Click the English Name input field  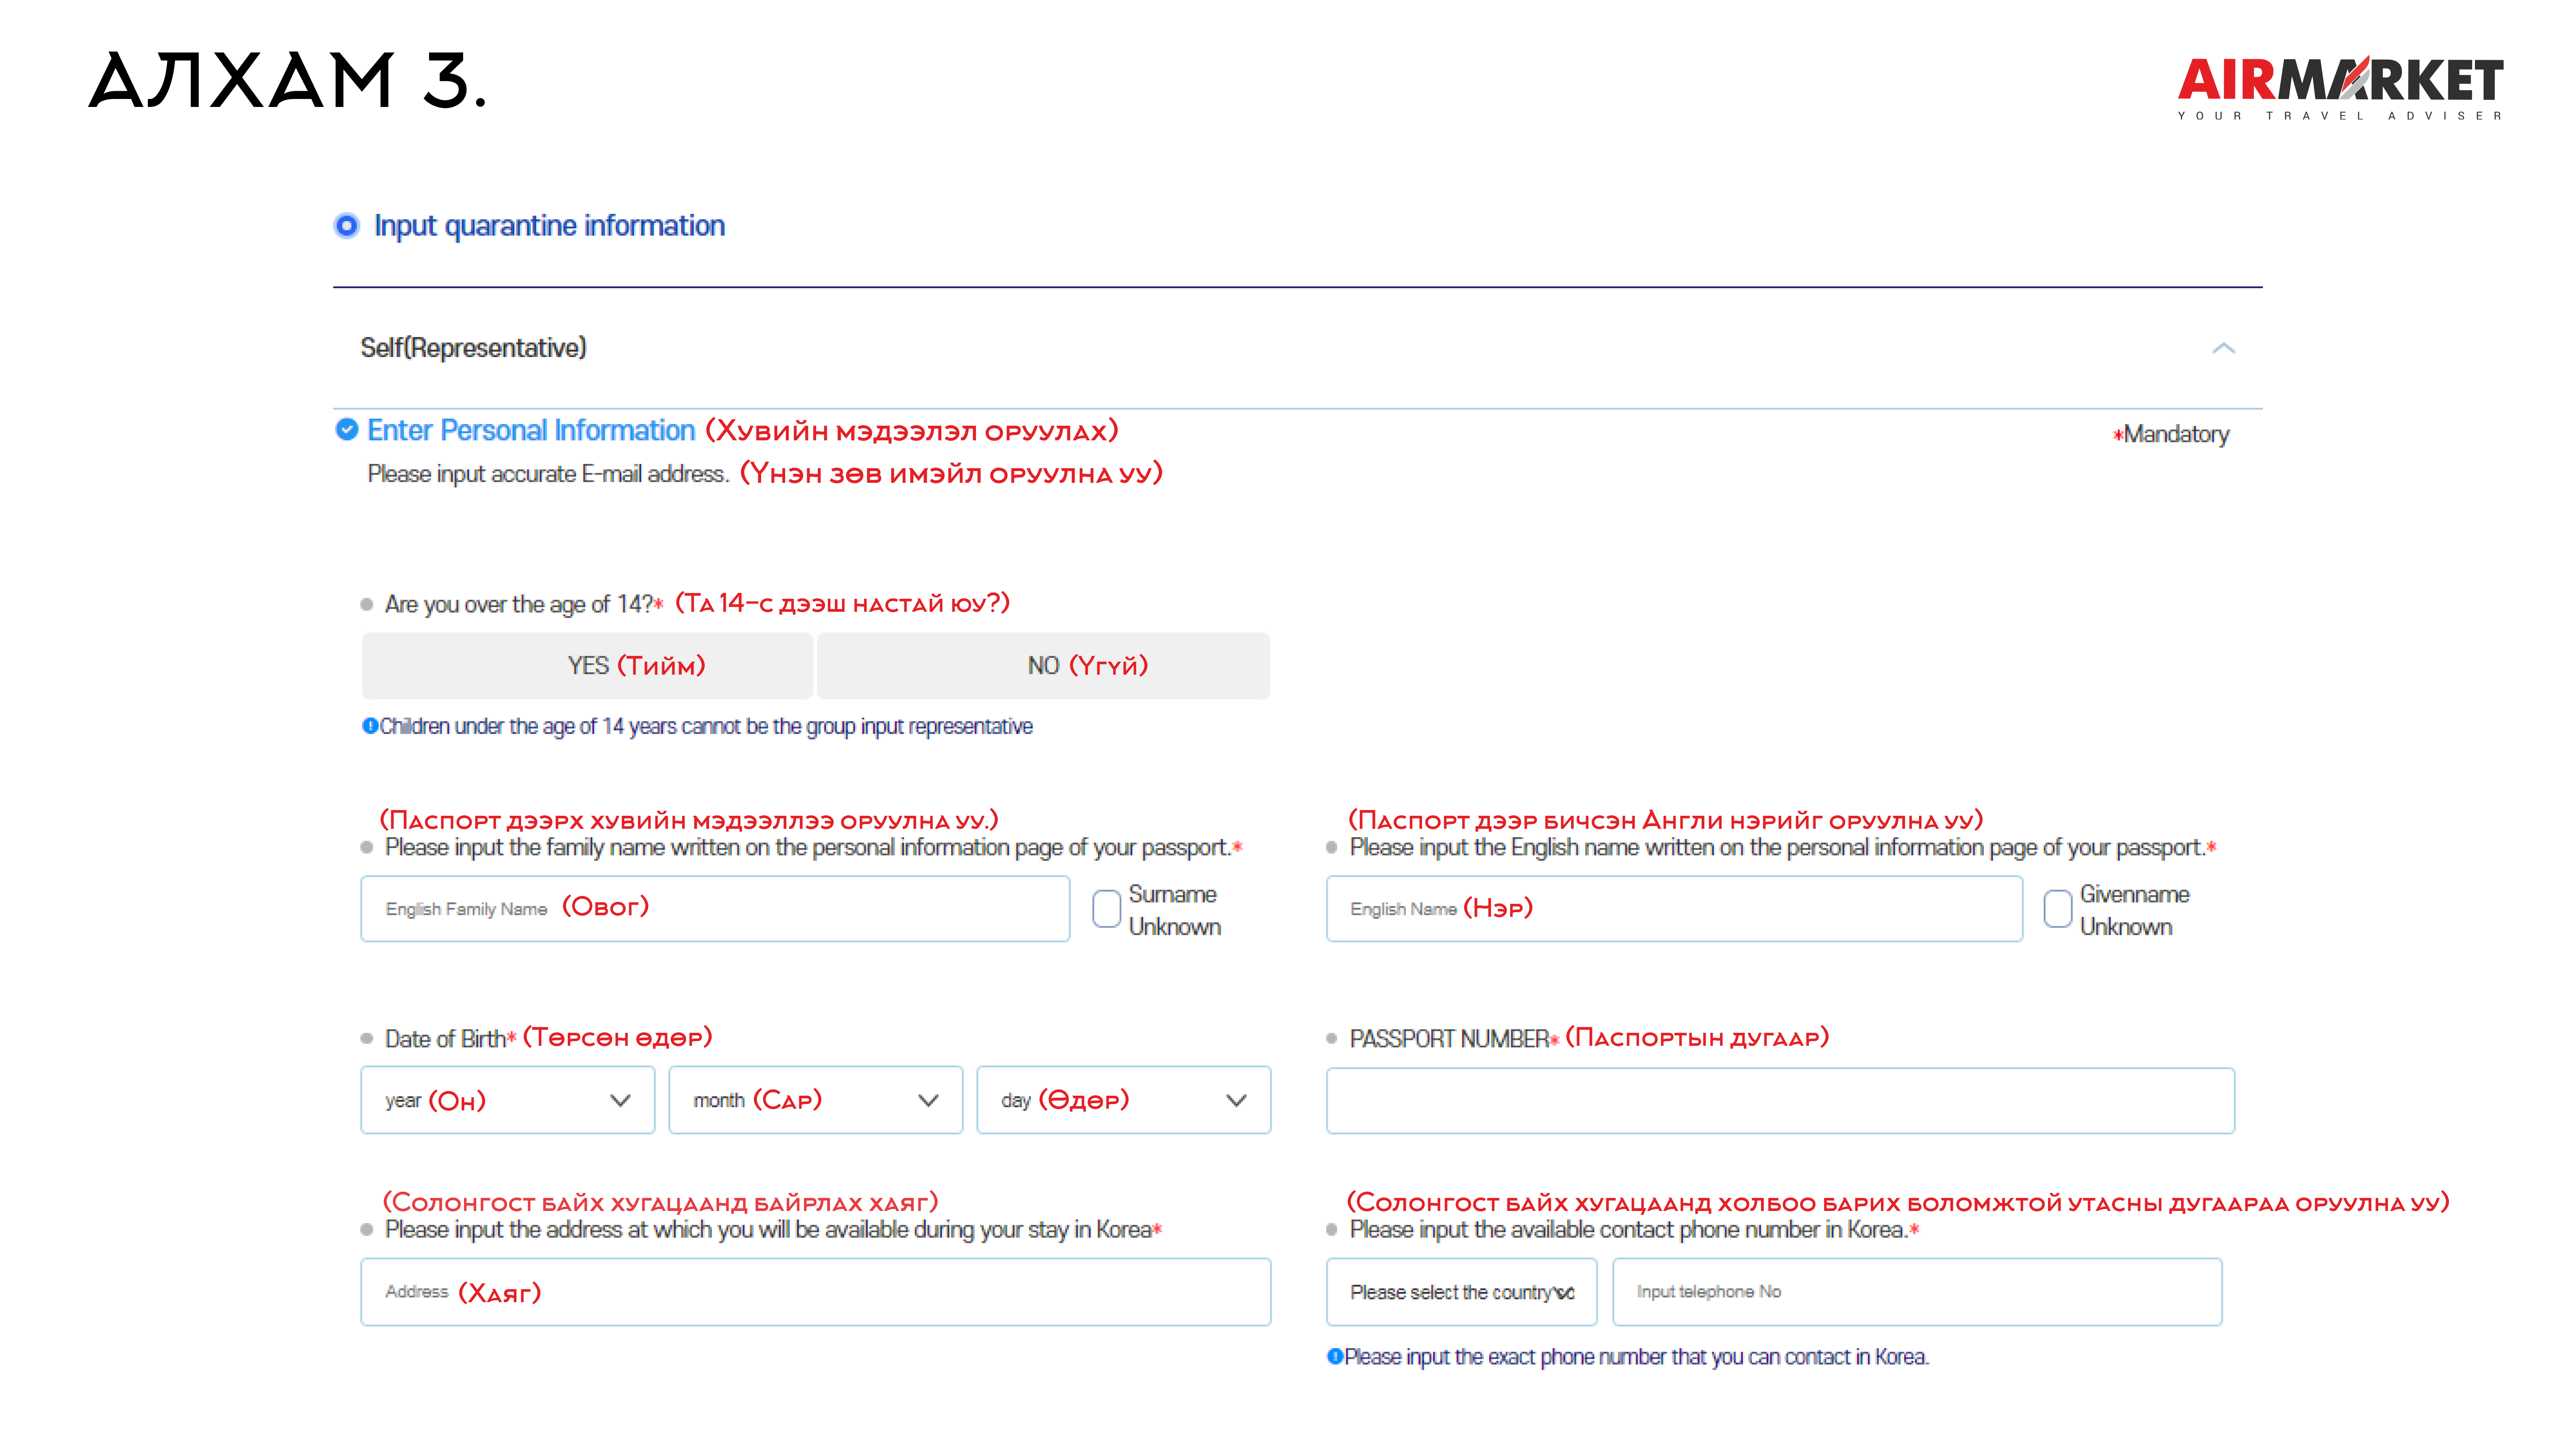click(x=1675, y=909)
